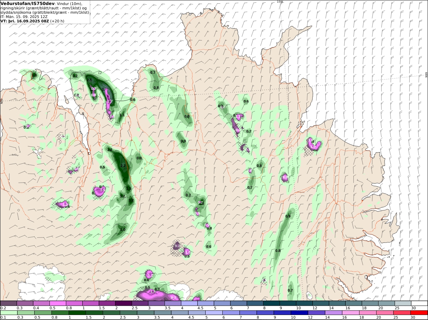The height and width of the screenshot is (320, 428).
Task: Click the 66N latitude label at right edge
Action: coord(426,75)
